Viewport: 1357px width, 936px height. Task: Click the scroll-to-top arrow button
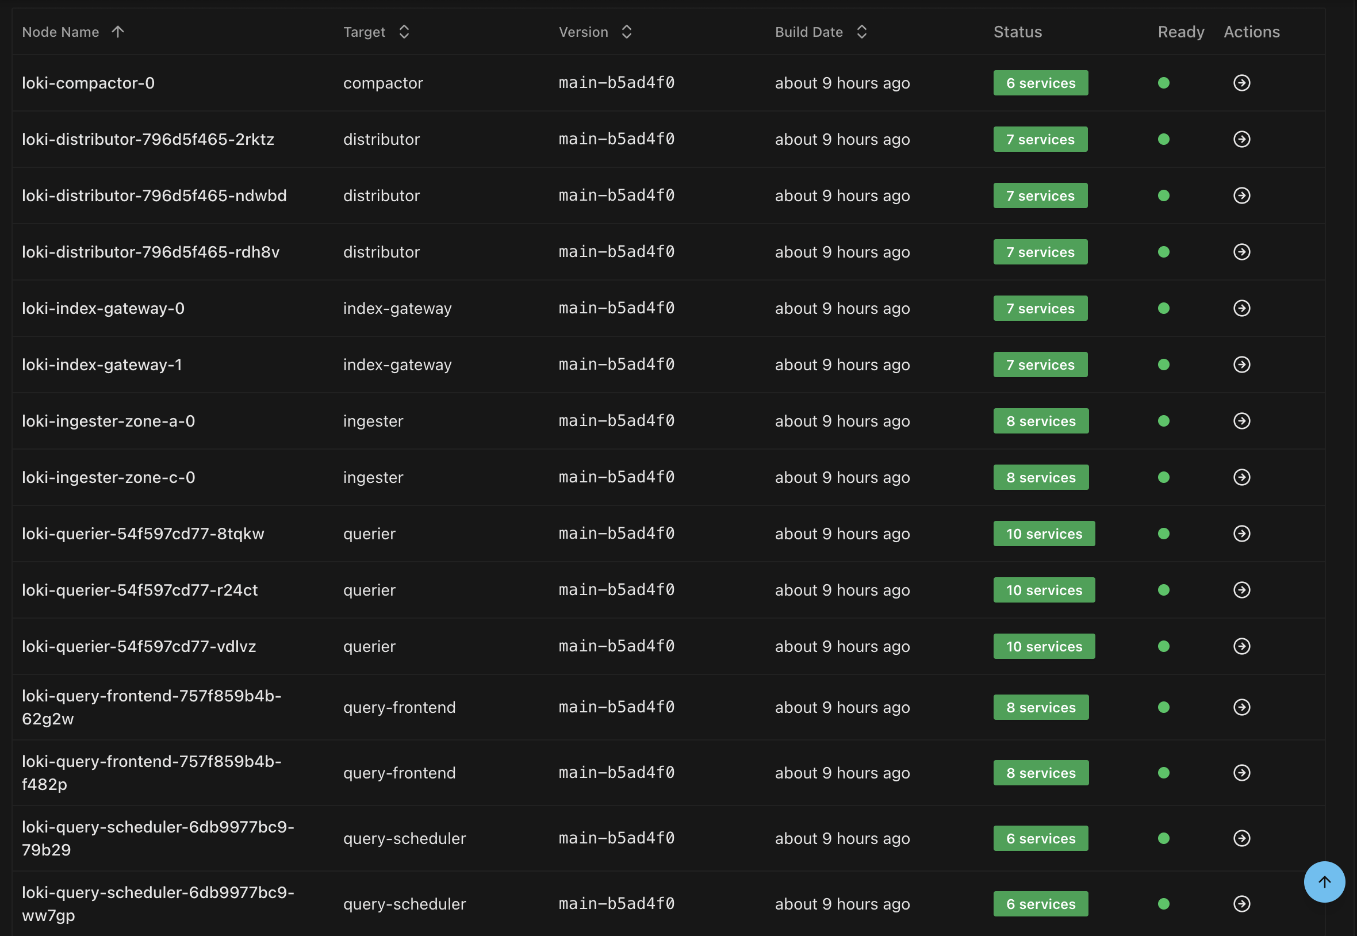pos(1324,881)
